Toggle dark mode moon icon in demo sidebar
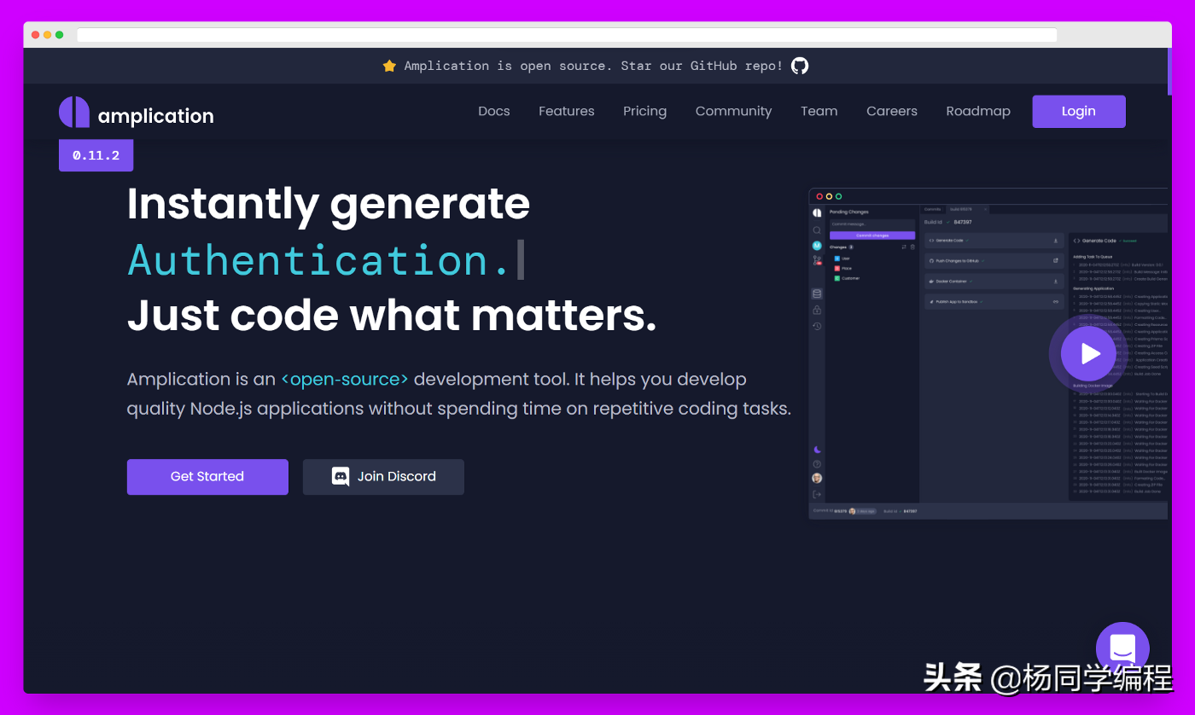This screenshot has height=715, width=1195. click(817, 450)
